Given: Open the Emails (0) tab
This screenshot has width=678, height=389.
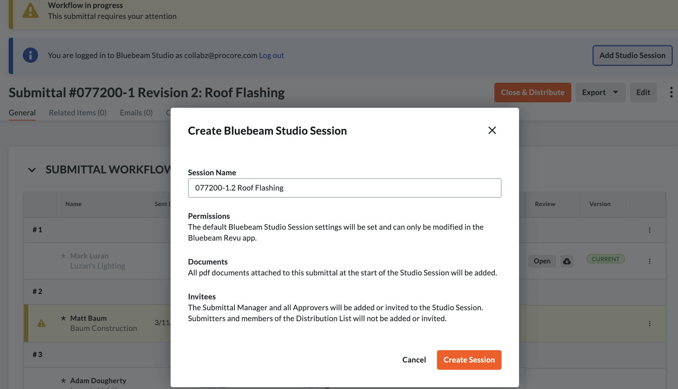Looking at the screenshot, I should pos(136,113).
